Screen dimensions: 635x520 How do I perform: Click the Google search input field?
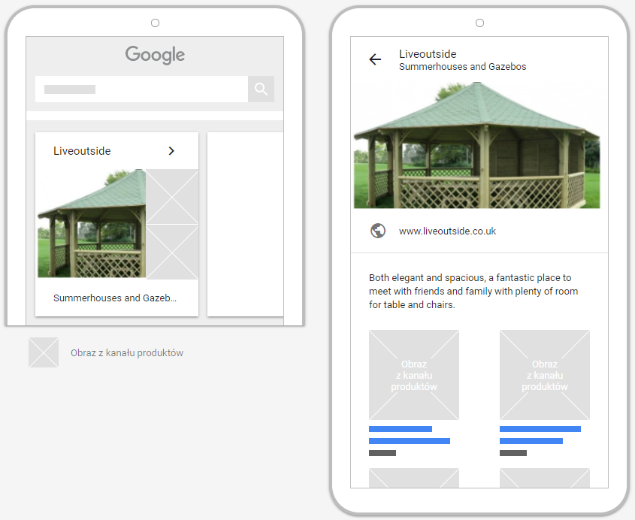pyautogui.click(x=141, y=89)
